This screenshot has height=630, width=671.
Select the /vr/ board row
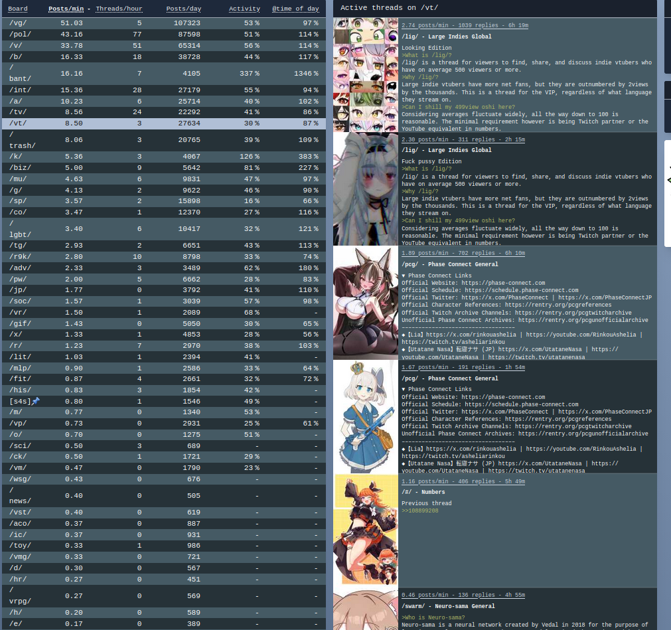164,313
